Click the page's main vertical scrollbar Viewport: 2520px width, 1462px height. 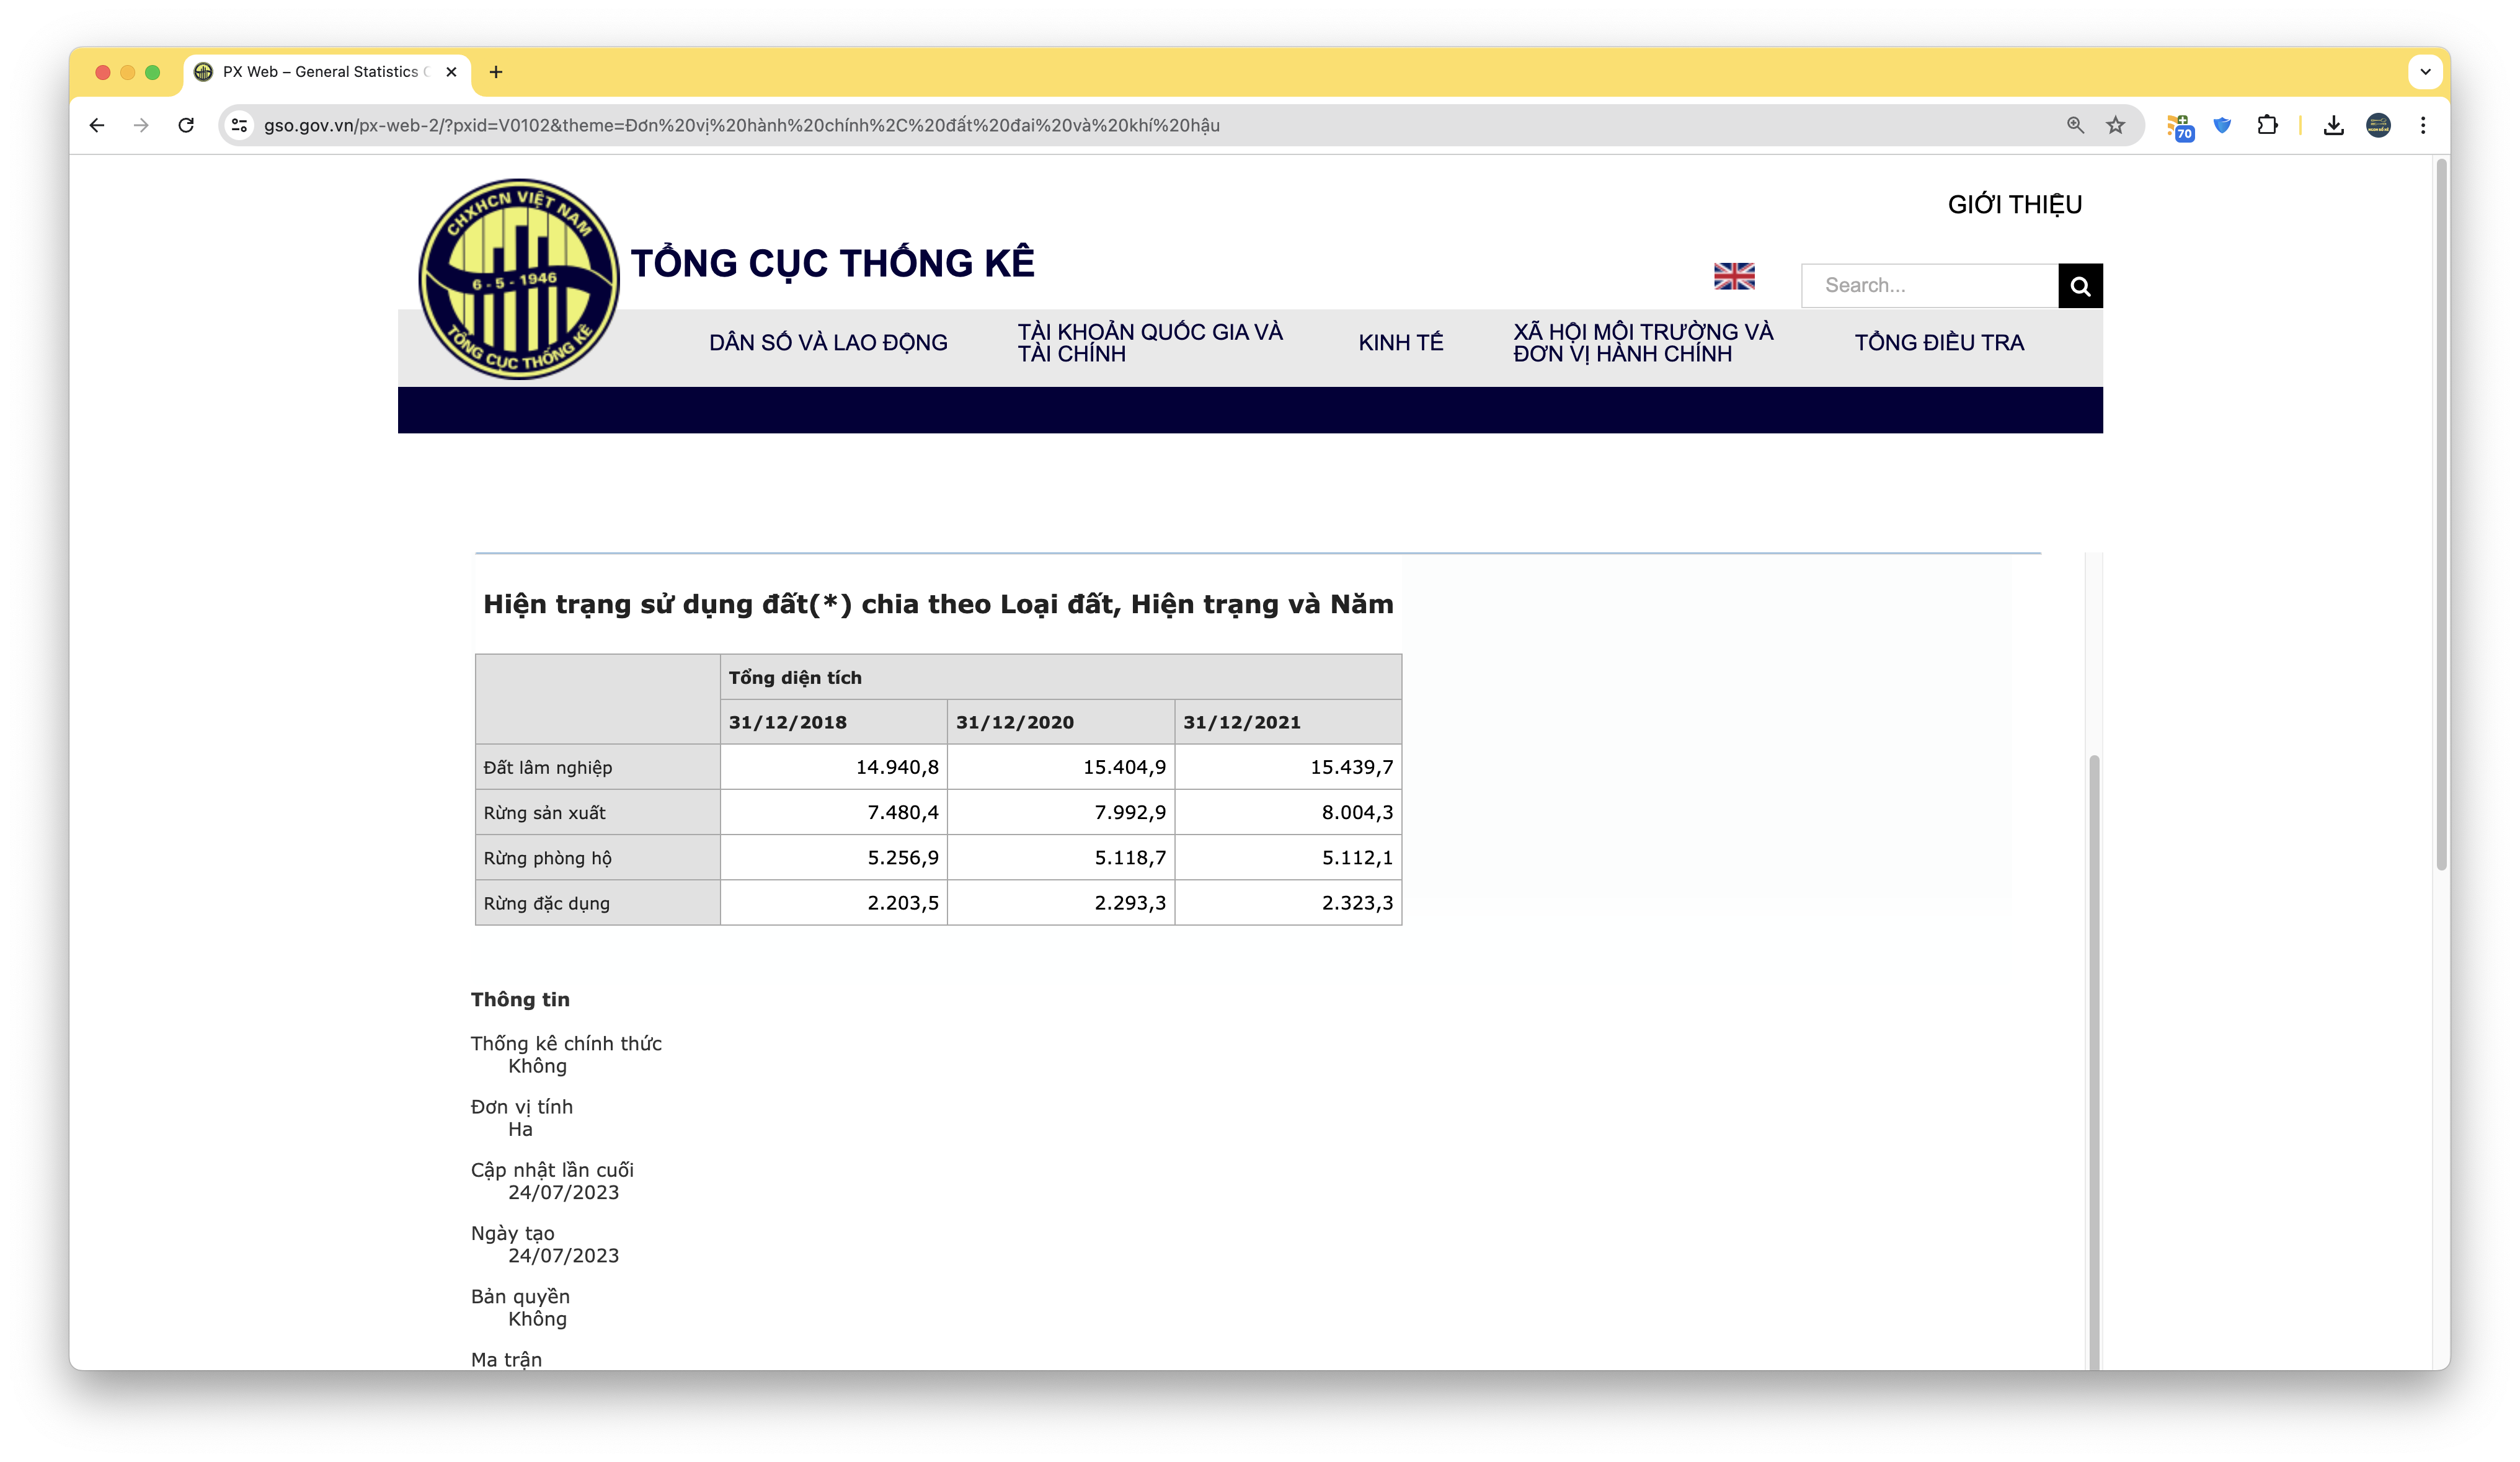2441,515
